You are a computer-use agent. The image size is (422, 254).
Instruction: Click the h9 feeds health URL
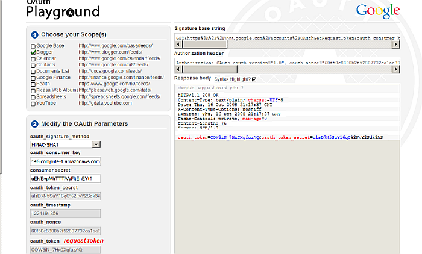click(x=114, y=84)
